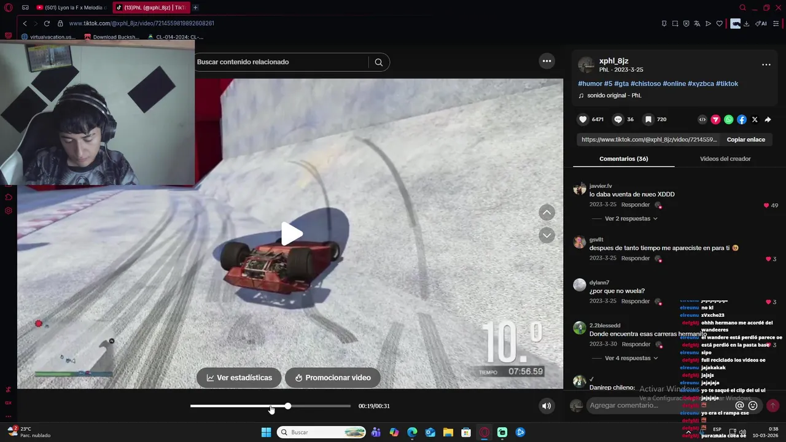Send to friends via red arrow icon
The height and width of the screenshot is (442, 786).
tap(715, 120)
